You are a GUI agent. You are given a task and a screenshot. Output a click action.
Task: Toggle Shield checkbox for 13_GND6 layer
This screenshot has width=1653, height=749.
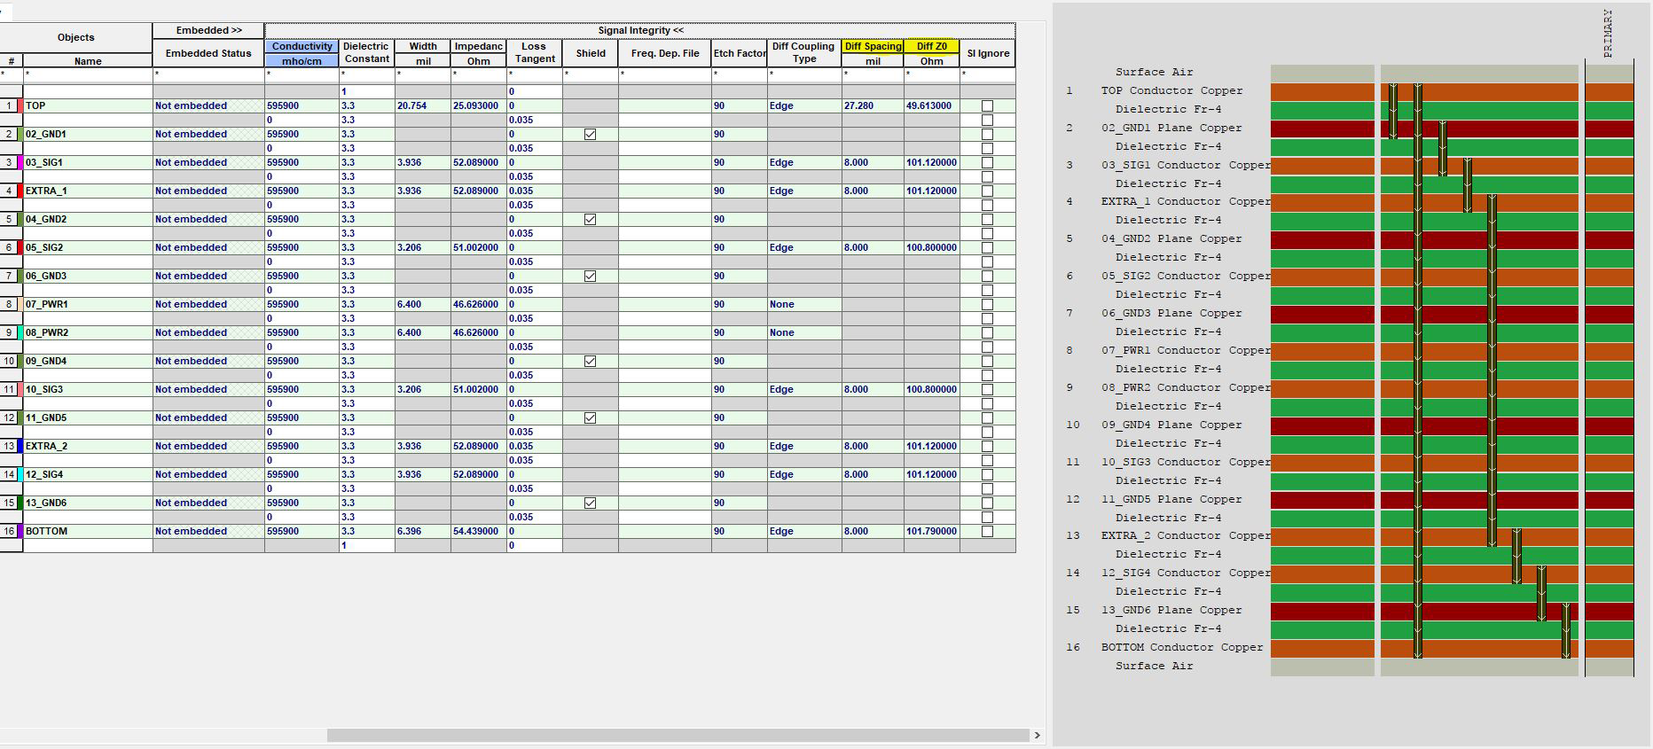click(x=590, y=503)
